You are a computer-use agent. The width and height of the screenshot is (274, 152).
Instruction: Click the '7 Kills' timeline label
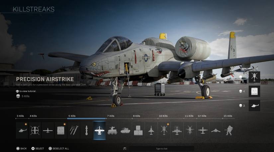[x=111, y=116]
